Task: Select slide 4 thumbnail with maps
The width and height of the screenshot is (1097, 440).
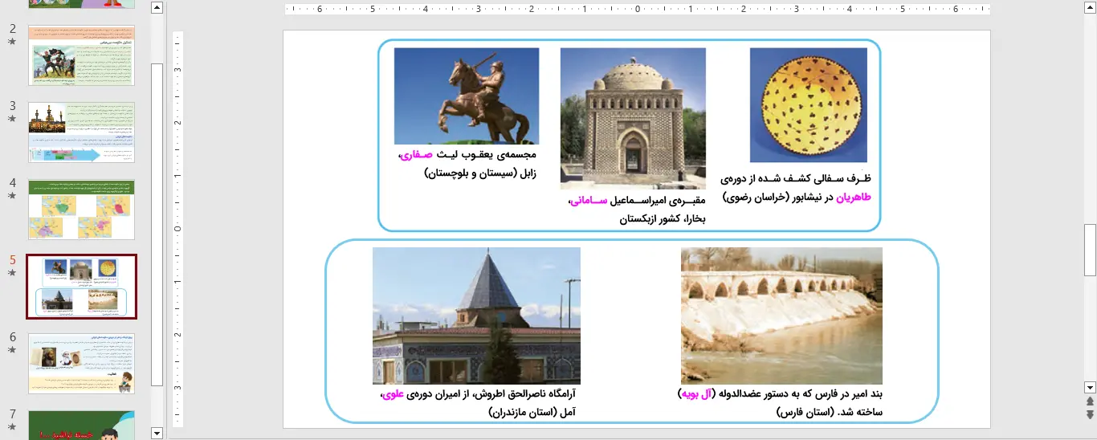Action: click(x=81, y=210)
